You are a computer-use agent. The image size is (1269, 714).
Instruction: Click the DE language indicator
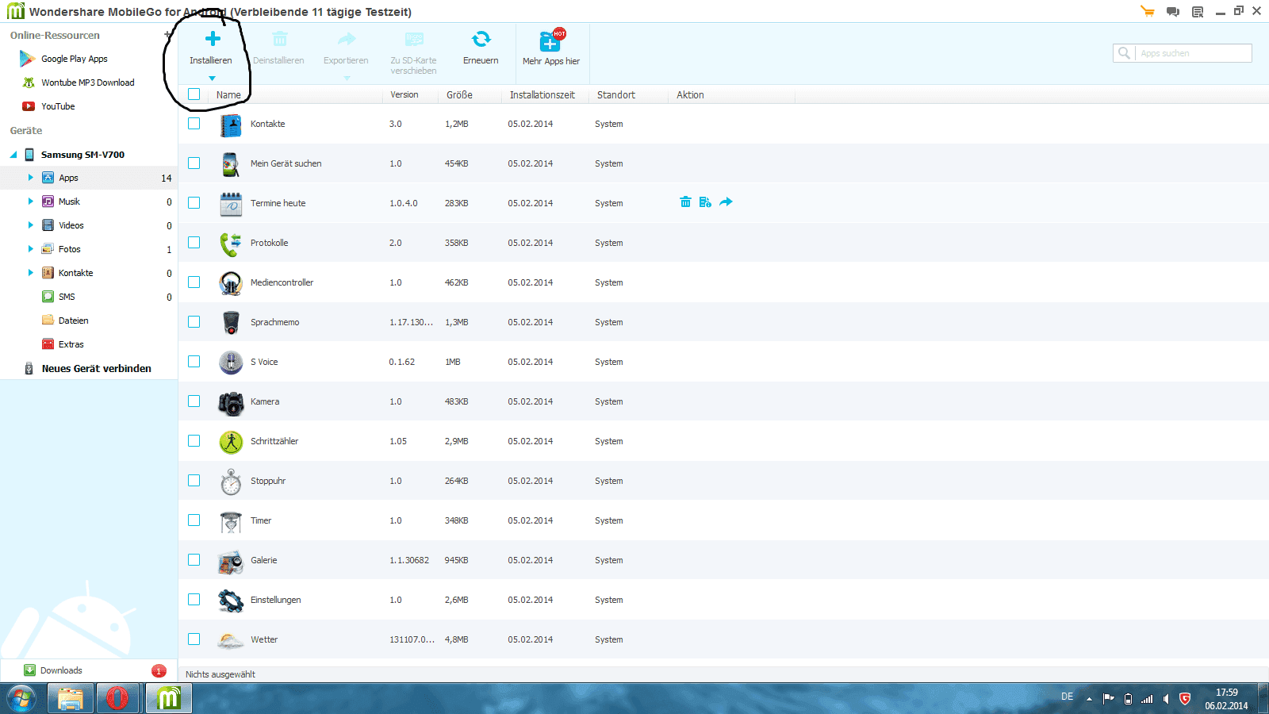coord(1068,697)
